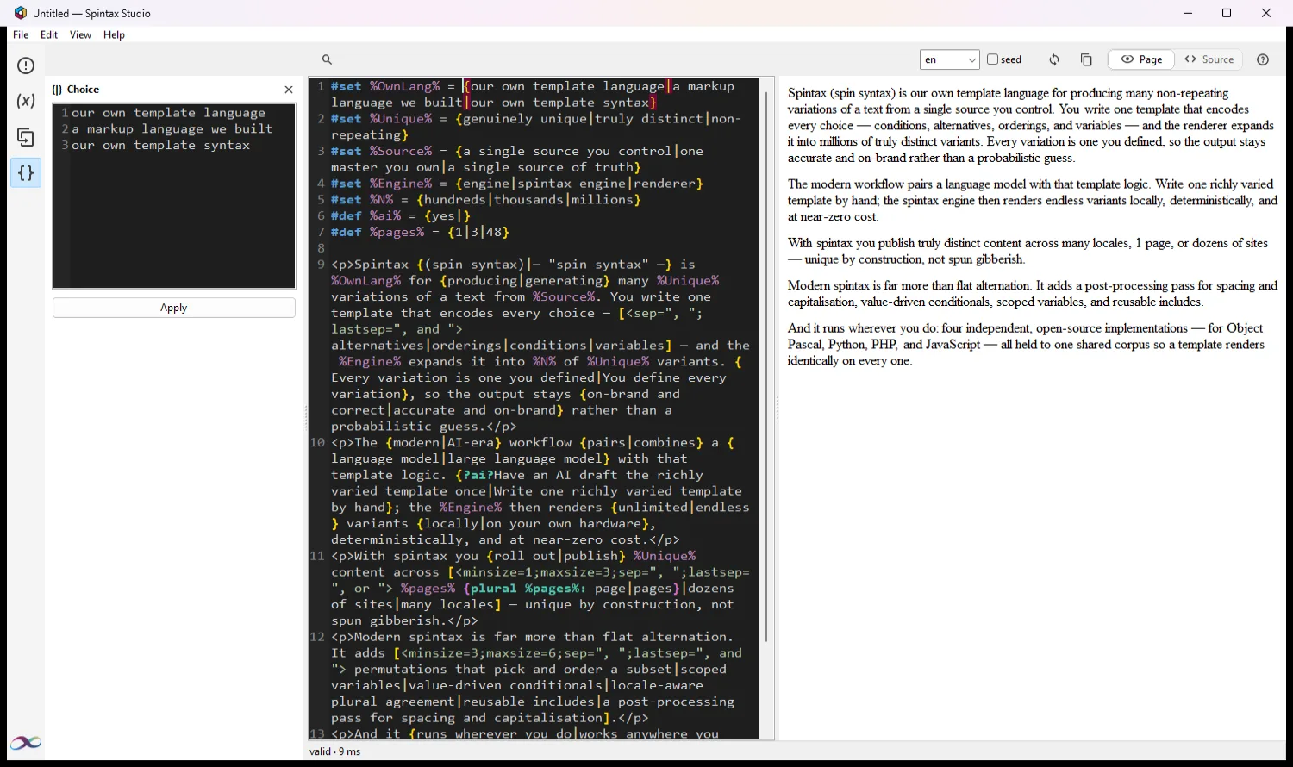Select the Choice braces sidebar icon

(26, 173)
